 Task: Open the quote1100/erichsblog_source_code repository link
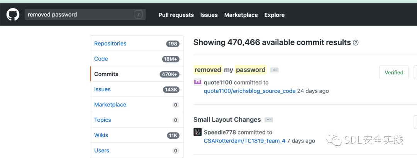point(249,91)
